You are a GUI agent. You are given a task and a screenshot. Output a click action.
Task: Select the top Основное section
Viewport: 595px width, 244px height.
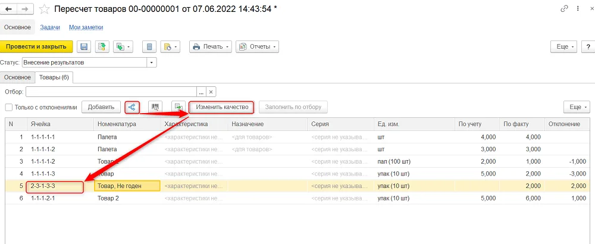click(17, 27)
